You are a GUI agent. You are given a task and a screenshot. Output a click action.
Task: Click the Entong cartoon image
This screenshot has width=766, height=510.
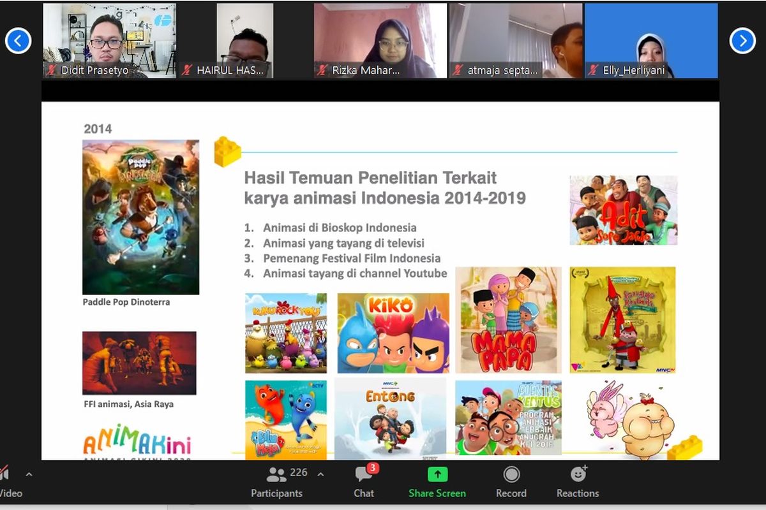[391, 418]
